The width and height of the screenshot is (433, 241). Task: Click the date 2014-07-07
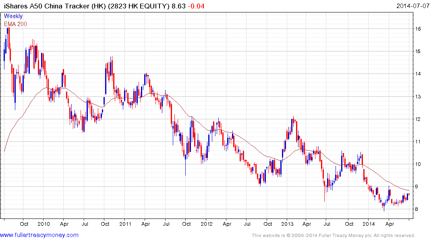[x=413, y=6]
